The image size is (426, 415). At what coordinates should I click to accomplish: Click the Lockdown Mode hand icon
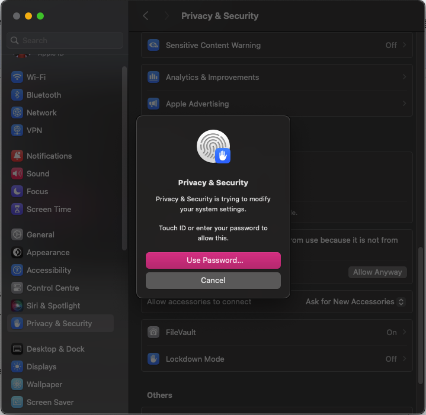(x=153, y=359)
